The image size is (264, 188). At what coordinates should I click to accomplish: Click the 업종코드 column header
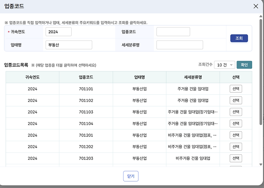86,77
